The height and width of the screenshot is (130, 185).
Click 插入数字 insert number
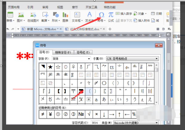point(124,14)
